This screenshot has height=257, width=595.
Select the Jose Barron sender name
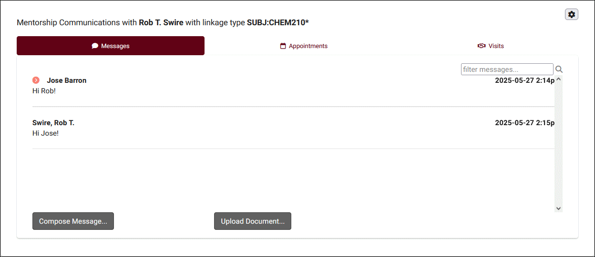coord(67,80)
